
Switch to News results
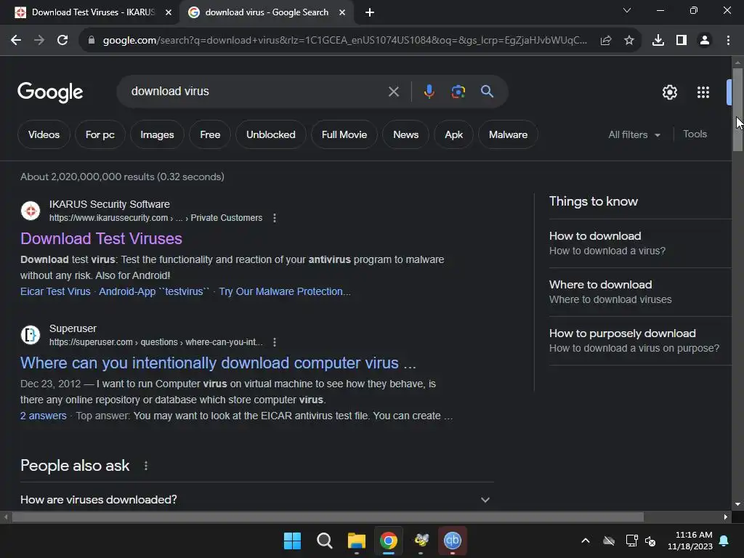pyautogui.click(x=405, y=134)
